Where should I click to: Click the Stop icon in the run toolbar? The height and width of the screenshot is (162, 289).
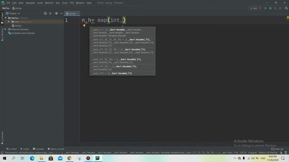[x=280, y=8]
